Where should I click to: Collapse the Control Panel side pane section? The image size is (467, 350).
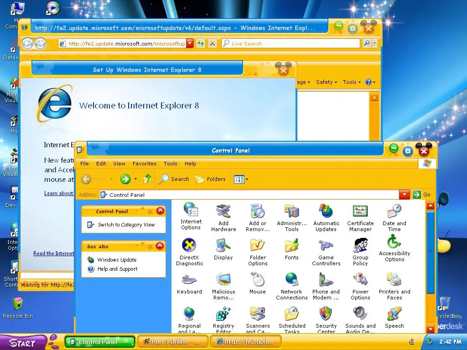(160, 211)
